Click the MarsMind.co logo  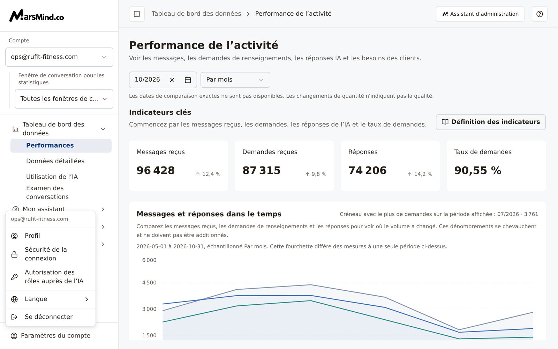37,16
